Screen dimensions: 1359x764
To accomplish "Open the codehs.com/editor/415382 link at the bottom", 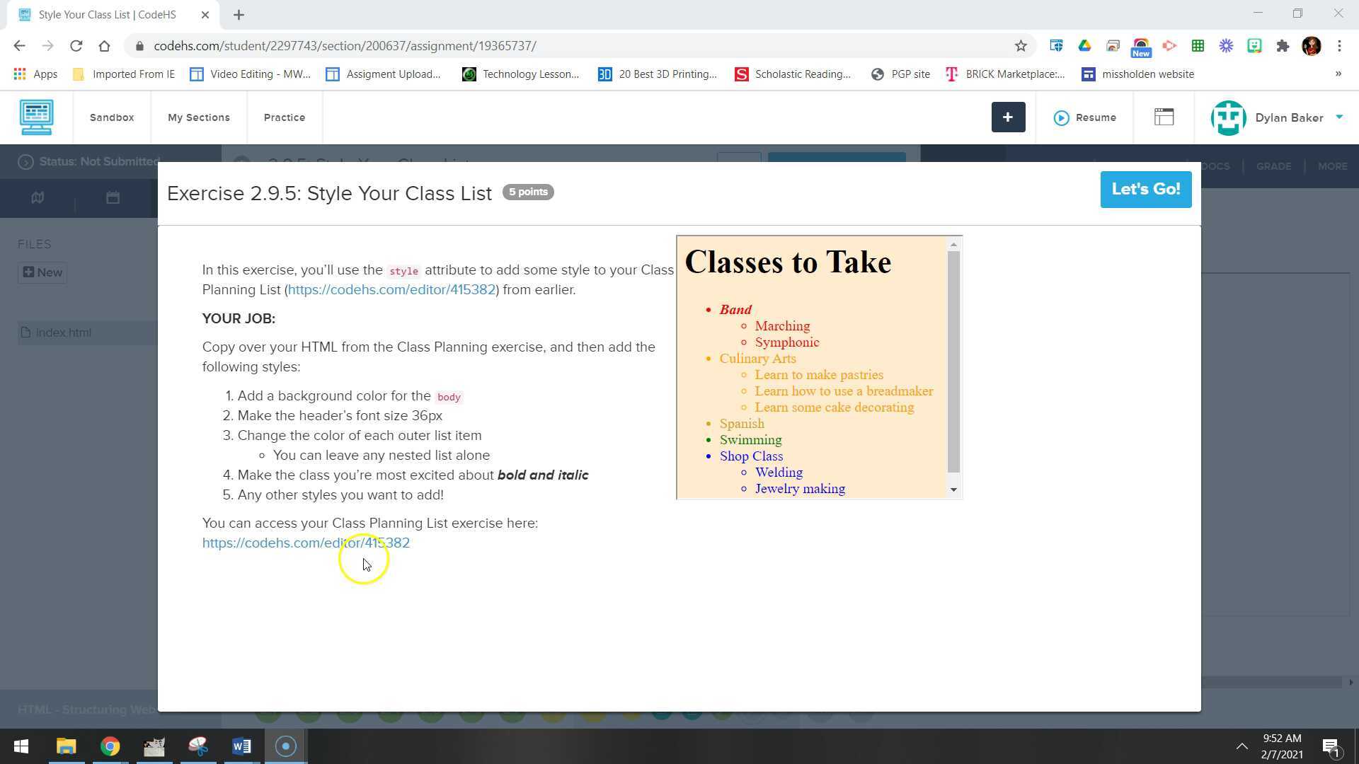I will pos(306,543).
